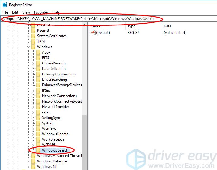Expand the Windows Defender key

(28, 162)
